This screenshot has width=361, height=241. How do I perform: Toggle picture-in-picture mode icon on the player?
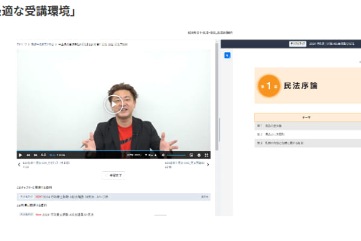[x=192, y=155]
